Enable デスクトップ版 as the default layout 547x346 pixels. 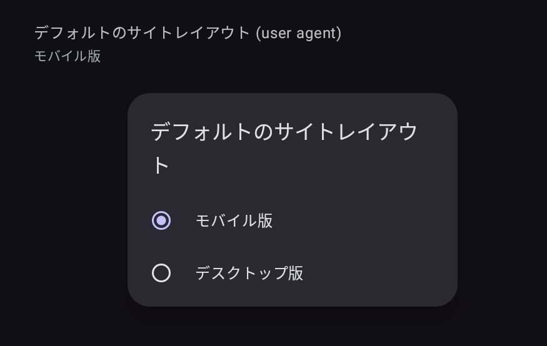161,273
